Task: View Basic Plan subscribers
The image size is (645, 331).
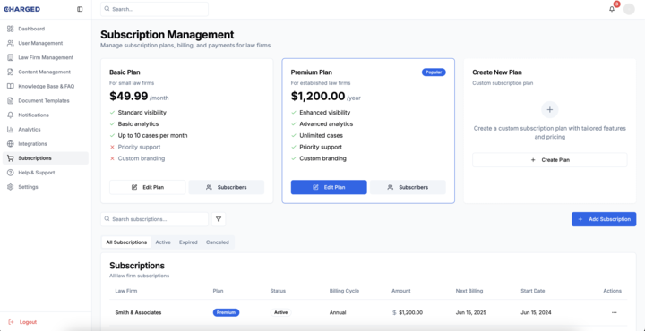Action: pyautogui.click(x=227, y=187)
